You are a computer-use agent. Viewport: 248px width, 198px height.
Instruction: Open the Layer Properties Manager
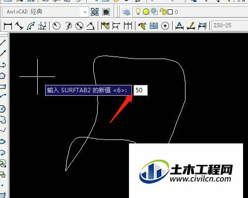(126, 12)
